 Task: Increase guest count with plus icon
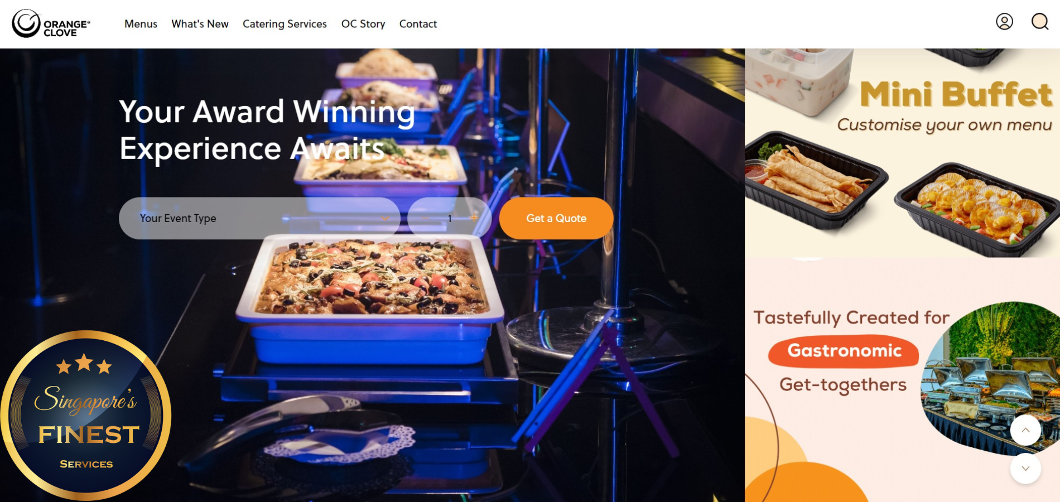tap(474, 218)
